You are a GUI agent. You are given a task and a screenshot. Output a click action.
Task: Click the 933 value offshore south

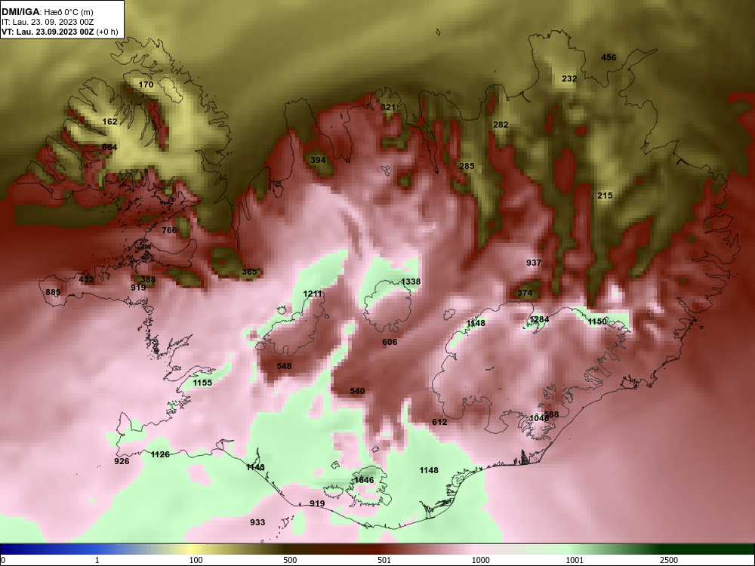coord(257,522)
